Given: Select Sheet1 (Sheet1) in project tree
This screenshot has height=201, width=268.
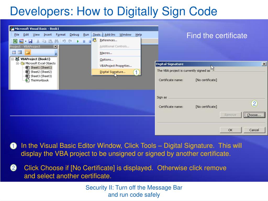Looking at the screenshot, I should pos(41,68).
